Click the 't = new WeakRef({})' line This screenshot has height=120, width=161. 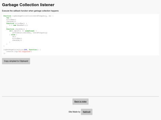tap(18, 25)
